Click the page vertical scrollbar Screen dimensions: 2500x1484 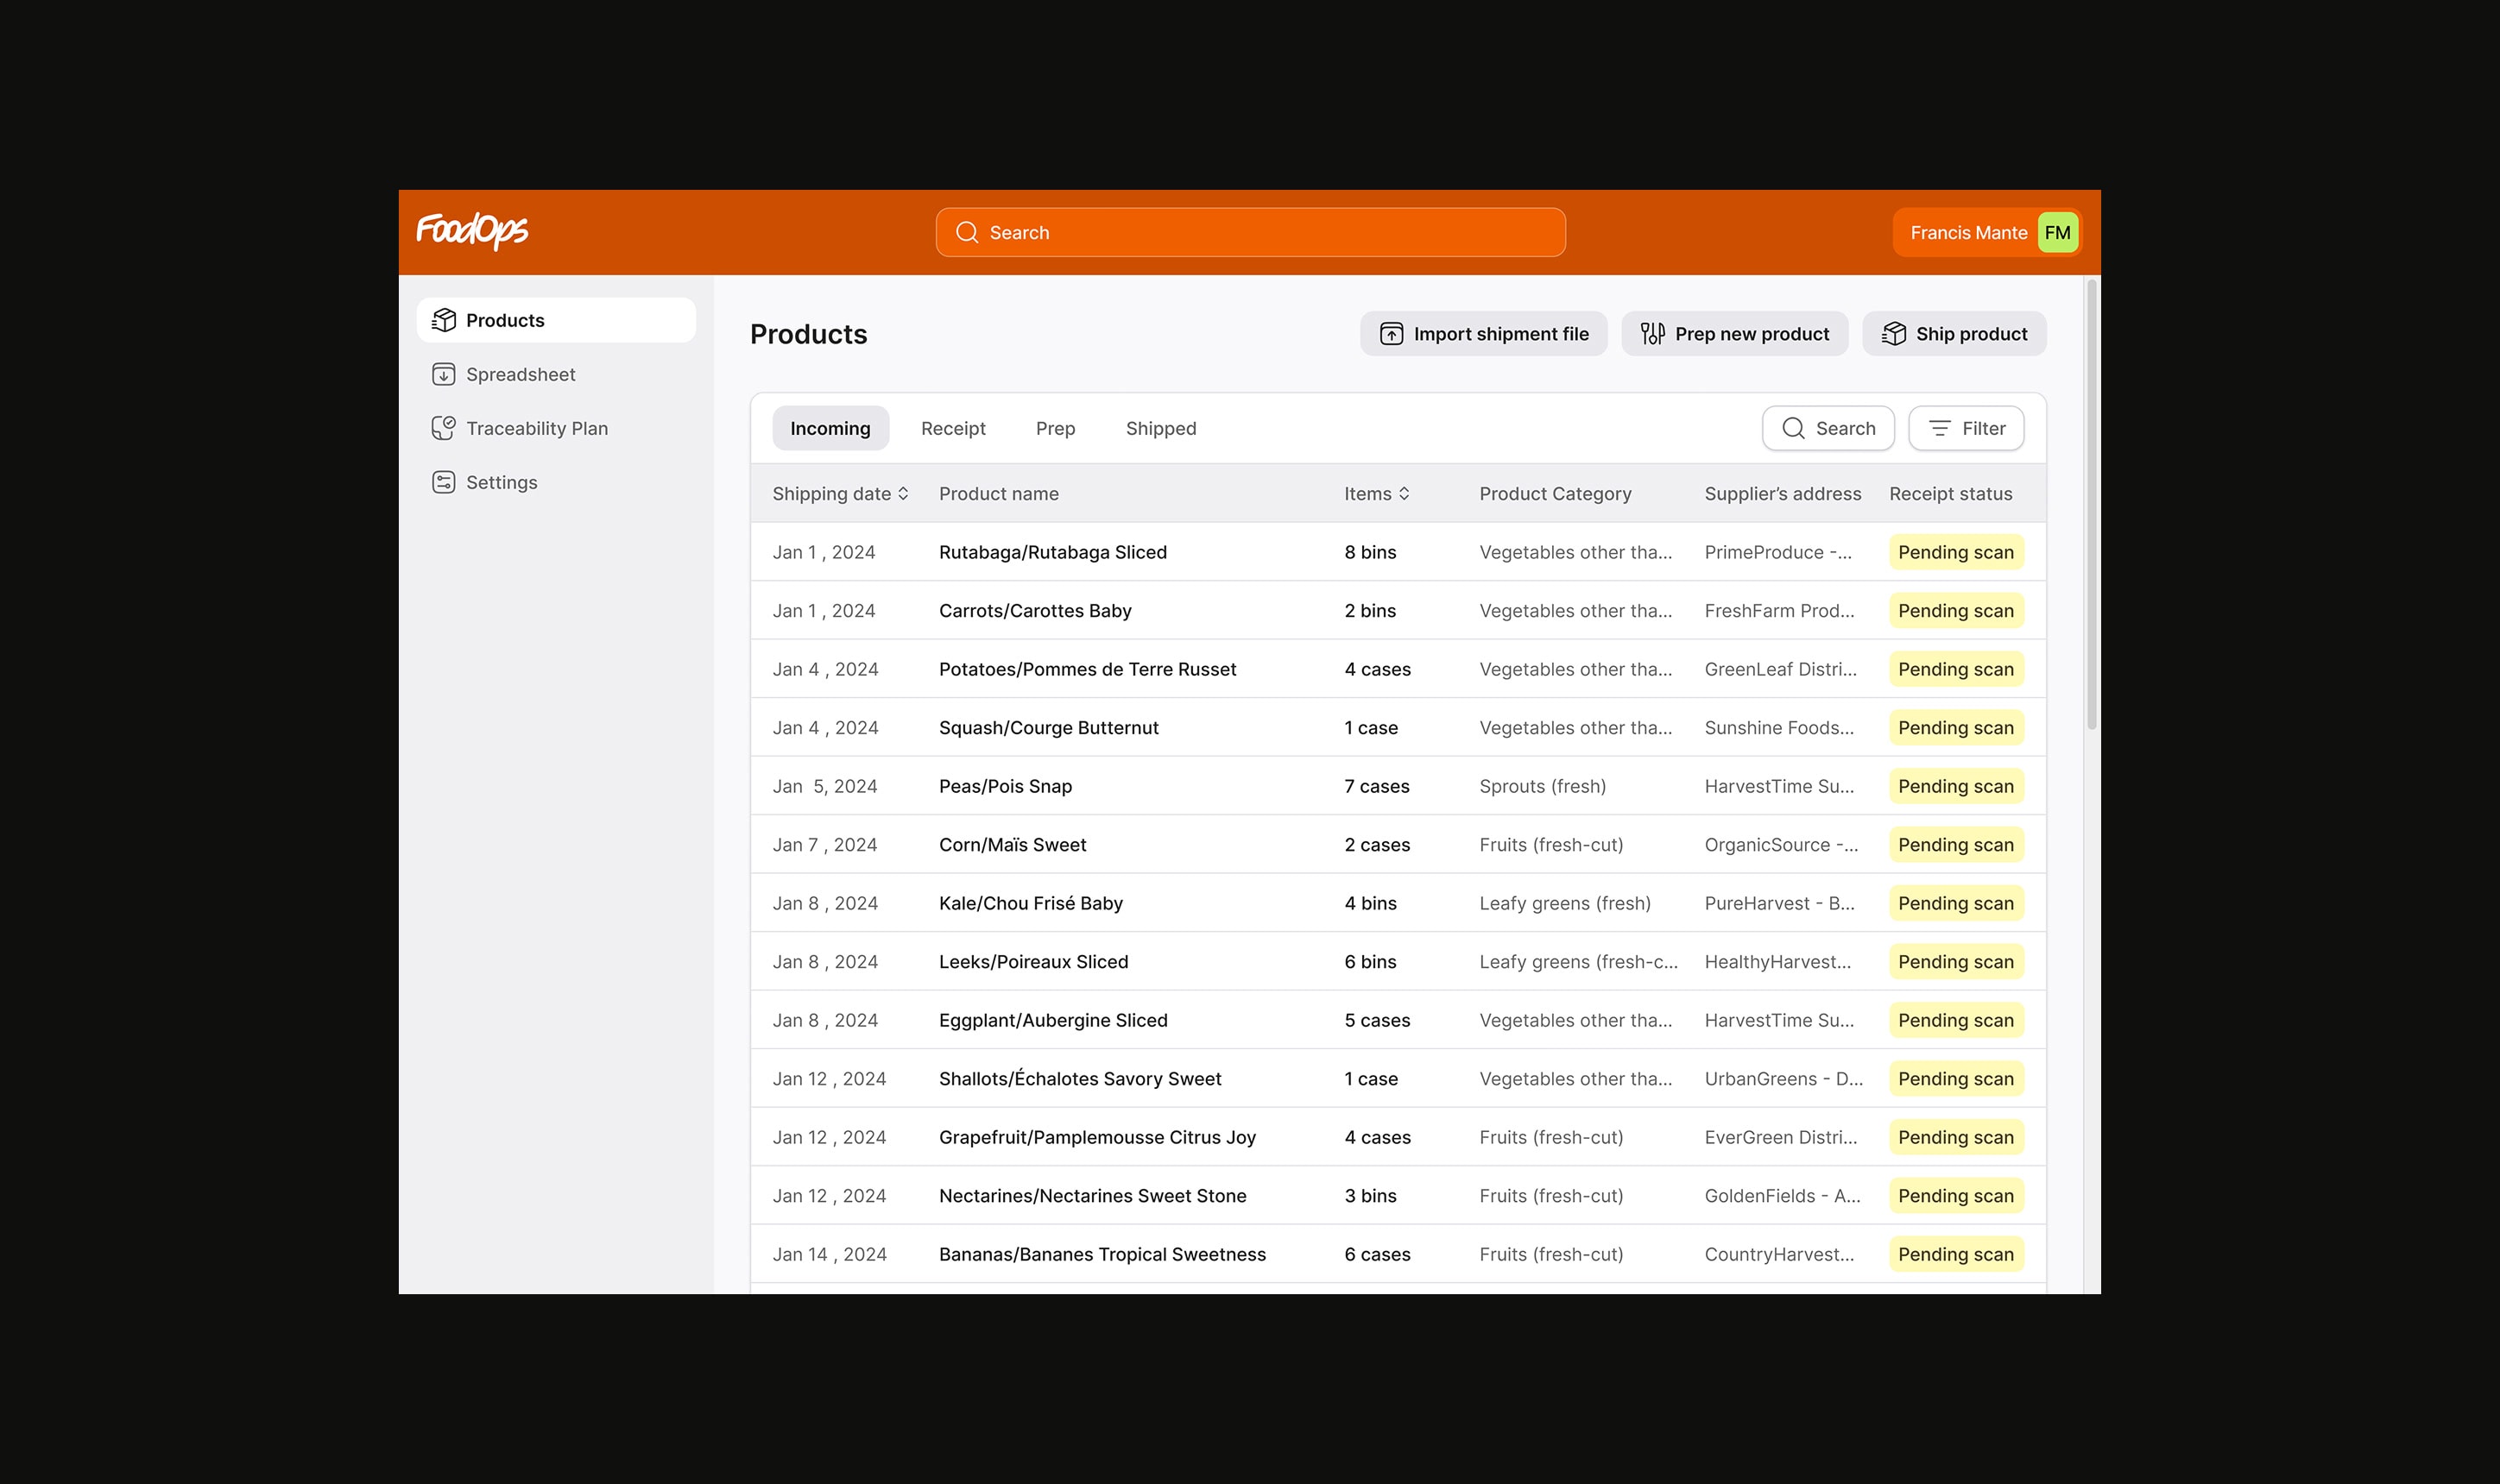2092,505
